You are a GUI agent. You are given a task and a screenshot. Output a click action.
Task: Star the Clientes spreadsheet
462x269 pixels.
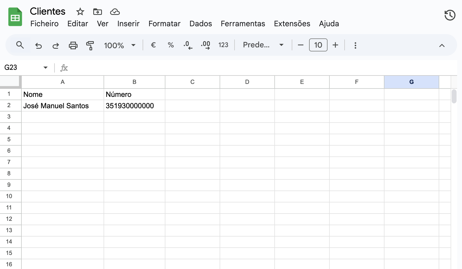[x=80, y=12]
